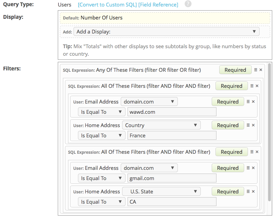This screenshot has width=277, height=218.
Task: Click drag handle on first All Of filters group
Action: click(251, 86)
